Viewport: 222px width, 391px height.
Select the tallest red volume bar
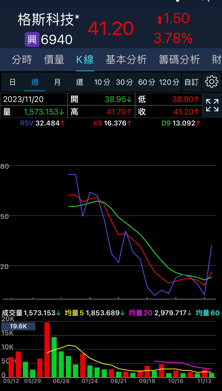click(47, 350)
